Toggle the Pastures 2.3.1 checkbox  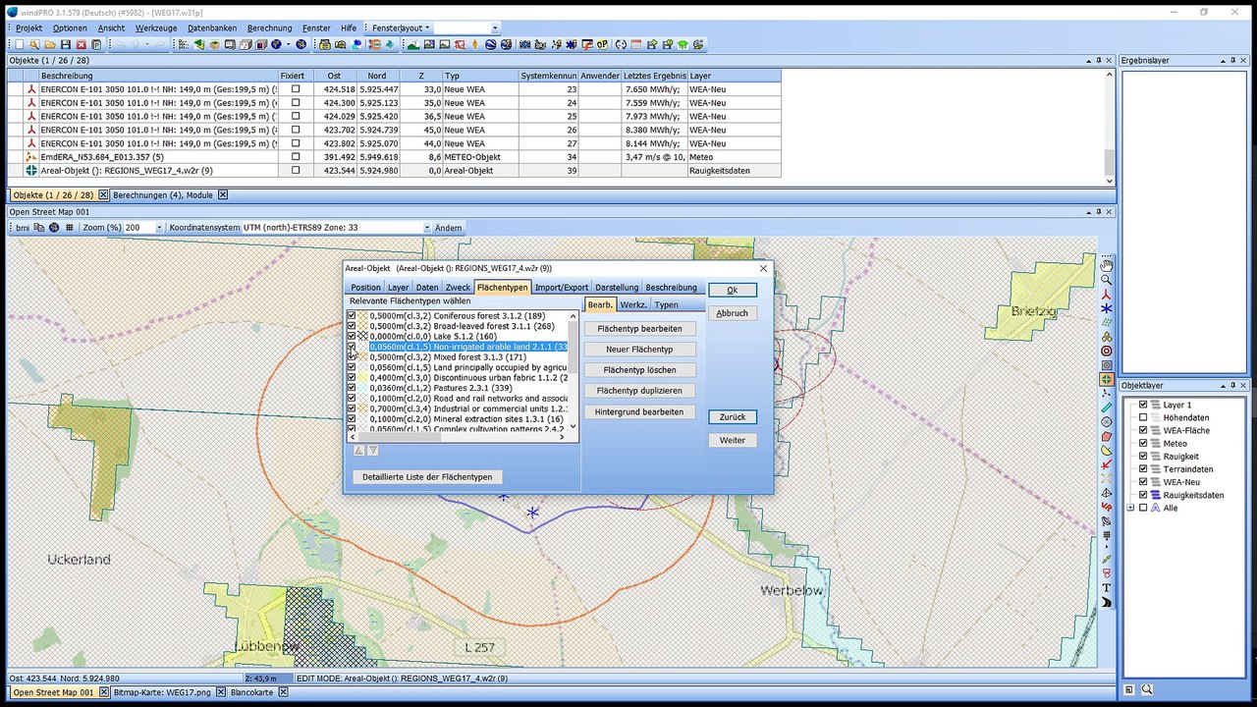[352, 388]
